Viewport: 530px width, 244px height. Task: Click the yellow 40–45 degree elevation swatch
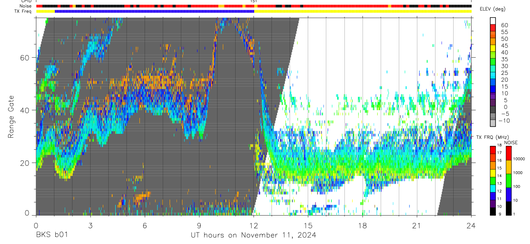pyautogui.click(x=493, y=48)
